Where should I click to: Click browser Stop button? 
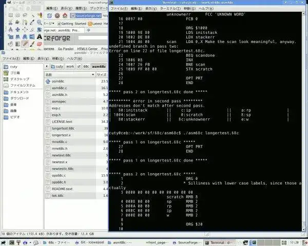click(x=57, y=15)
